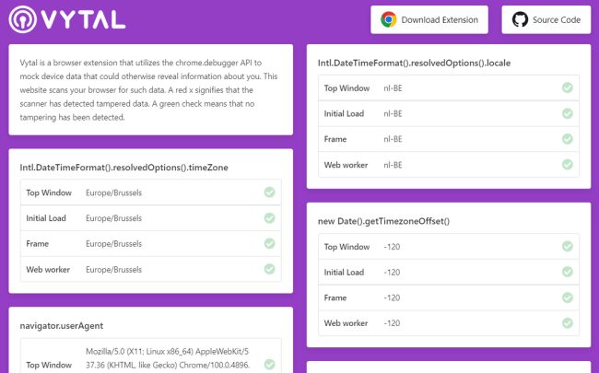This screenshot has height=373, width=599.
Task: Click green check for getTimezoneOffset Top Window
Action: [x=568, y=246]
